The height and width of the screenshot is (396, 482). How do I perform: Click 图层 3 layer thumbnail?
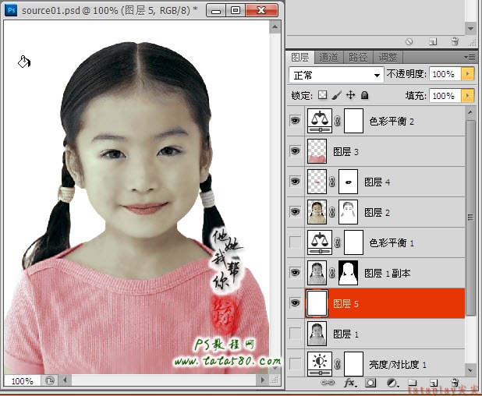coord(317,151)
